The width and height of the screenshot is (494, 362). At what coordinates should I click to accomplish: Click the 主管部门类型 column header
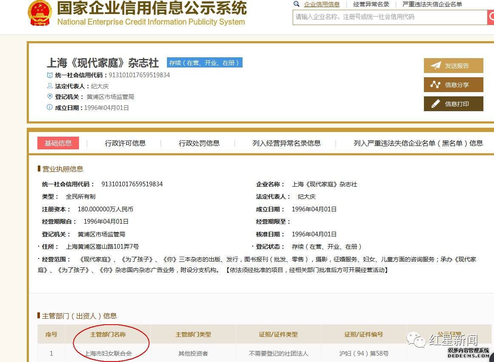point(193,334)
